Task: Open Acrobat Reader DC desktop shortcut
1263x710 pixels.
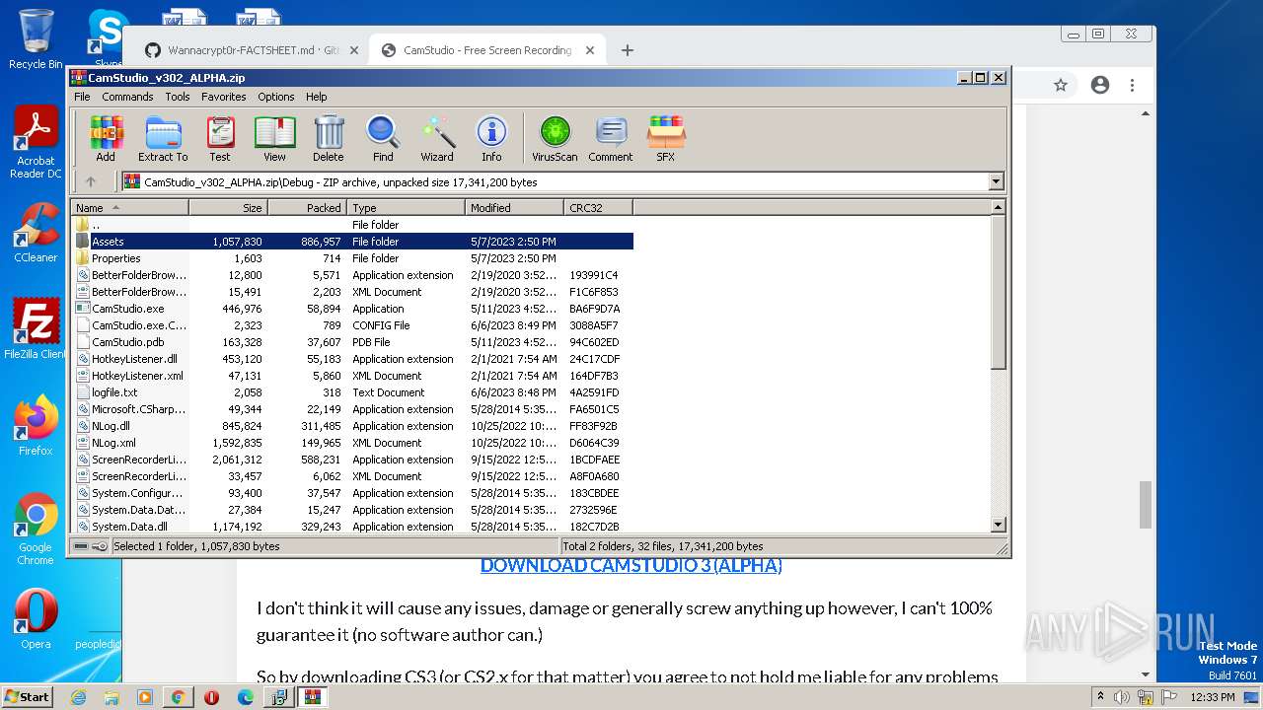Action: pyautogui.click(x=36, y=144)
